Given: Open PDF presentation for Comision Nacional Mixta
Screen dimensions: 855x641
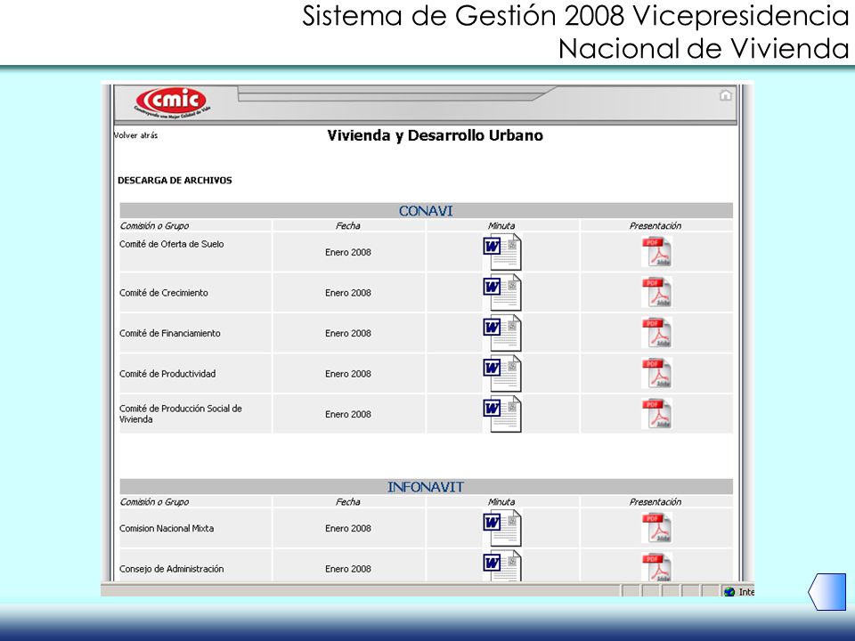Looking at the screenshot, I should coord(656,528).
